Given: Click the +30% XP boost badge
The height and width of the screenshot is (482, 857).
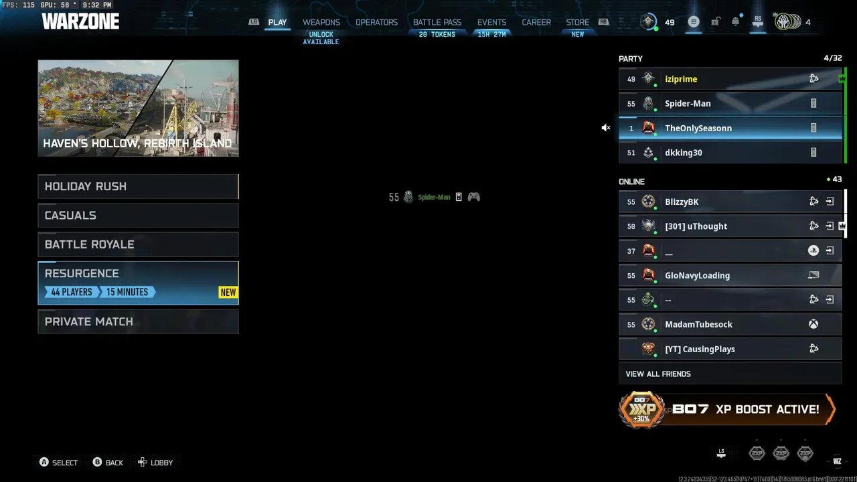Looking at the screenshot, I should (641, 410).
